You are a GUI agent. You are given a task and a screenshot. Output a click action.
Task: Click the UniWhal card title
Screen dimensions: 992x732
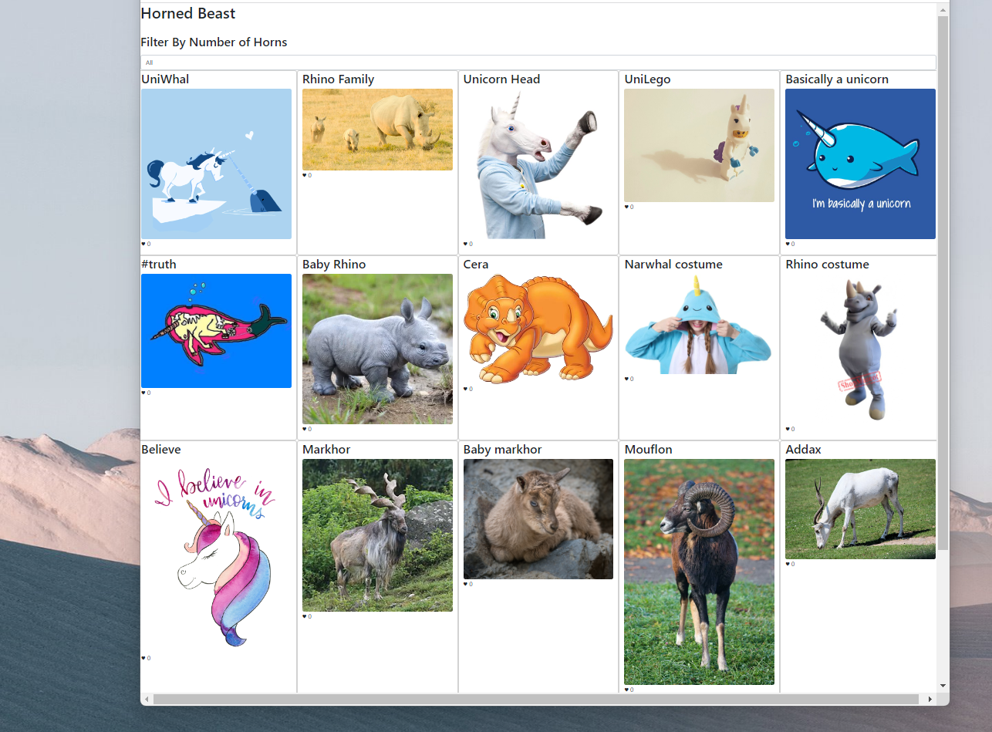pos(165,79)
